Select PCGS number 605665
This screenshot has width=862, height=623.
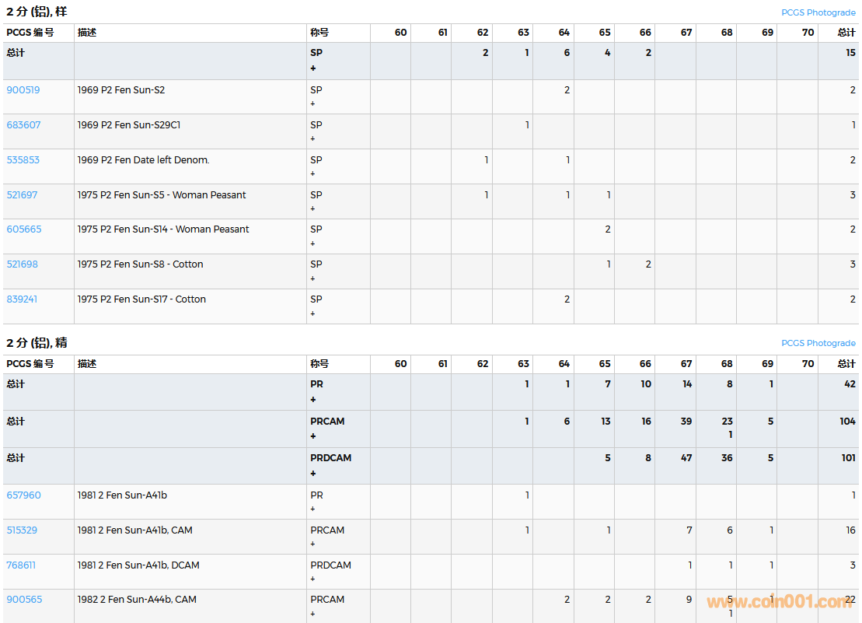coord(24,229)
